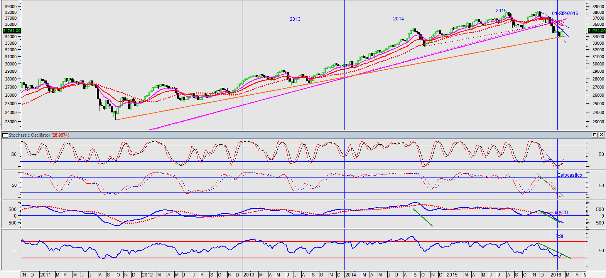Click 2013 on the bottom time axis
Screen dimensions: 606x278
249,275
